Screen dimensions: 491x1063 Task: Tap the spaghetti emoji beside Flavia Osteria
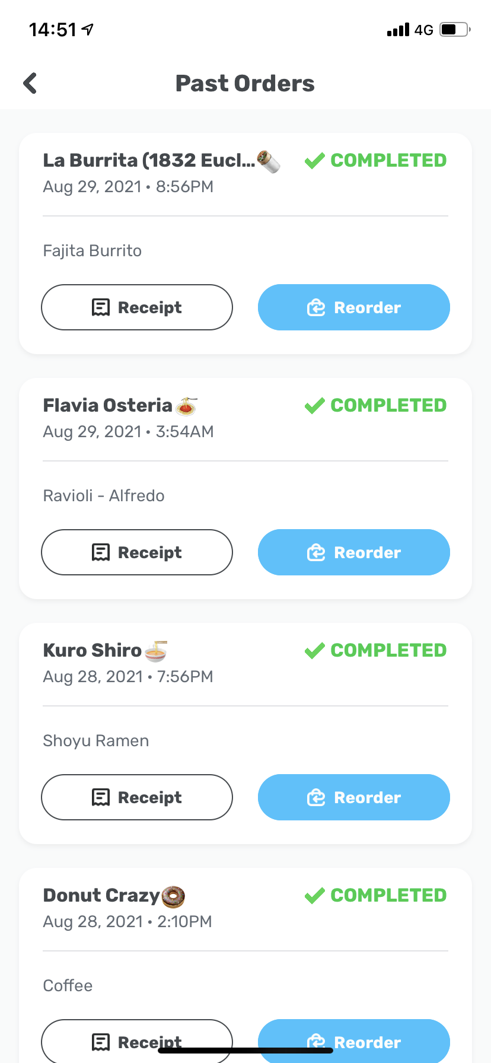coord(186,405)
